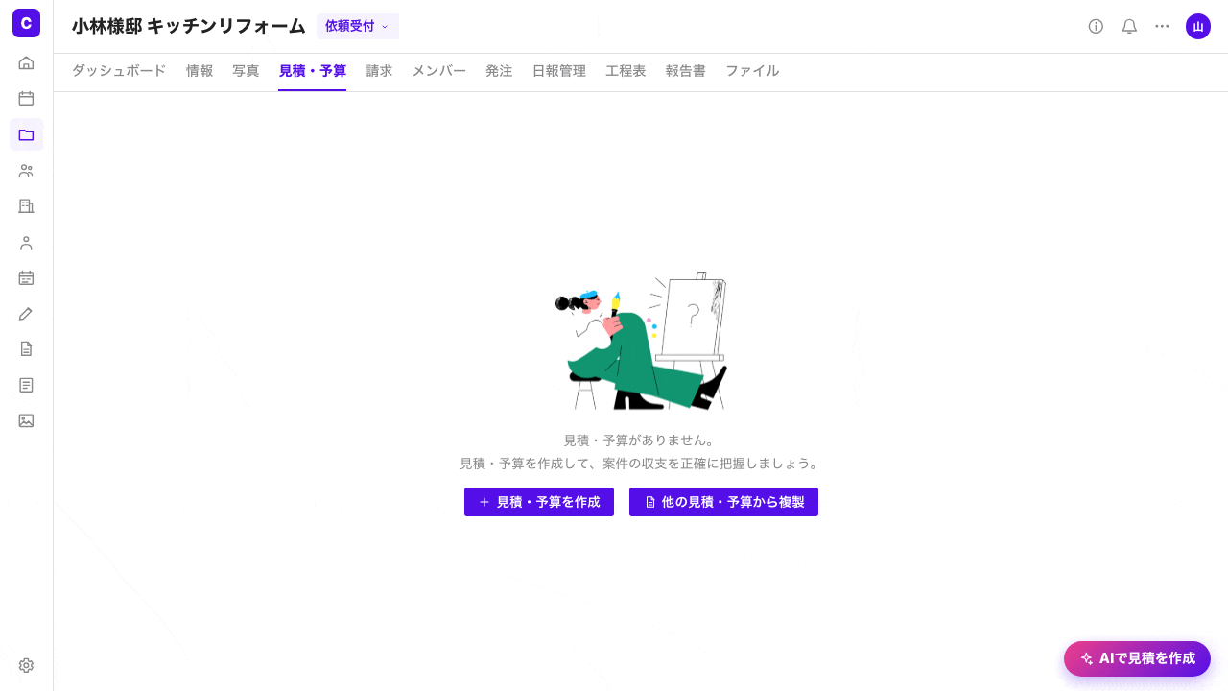1228x691 pixels.
Task: Select the folder projects icon
Action: coord(26,134)
